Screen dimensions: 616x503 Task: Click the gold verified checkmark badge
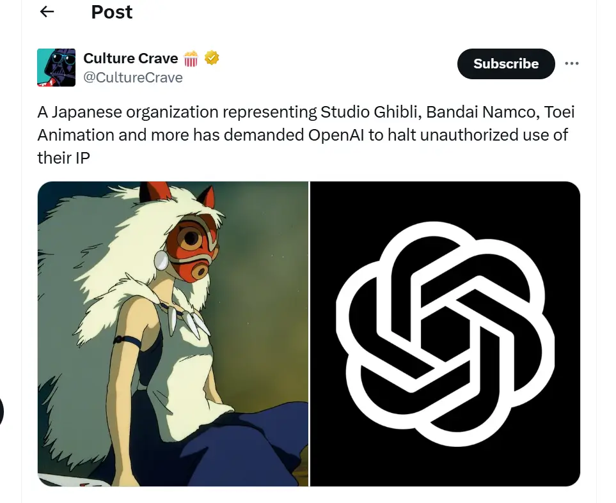click(x=211, y=59)
